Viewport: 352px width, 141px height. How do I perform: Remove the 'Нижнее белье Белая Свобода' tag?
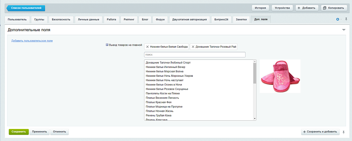(147, 47)
